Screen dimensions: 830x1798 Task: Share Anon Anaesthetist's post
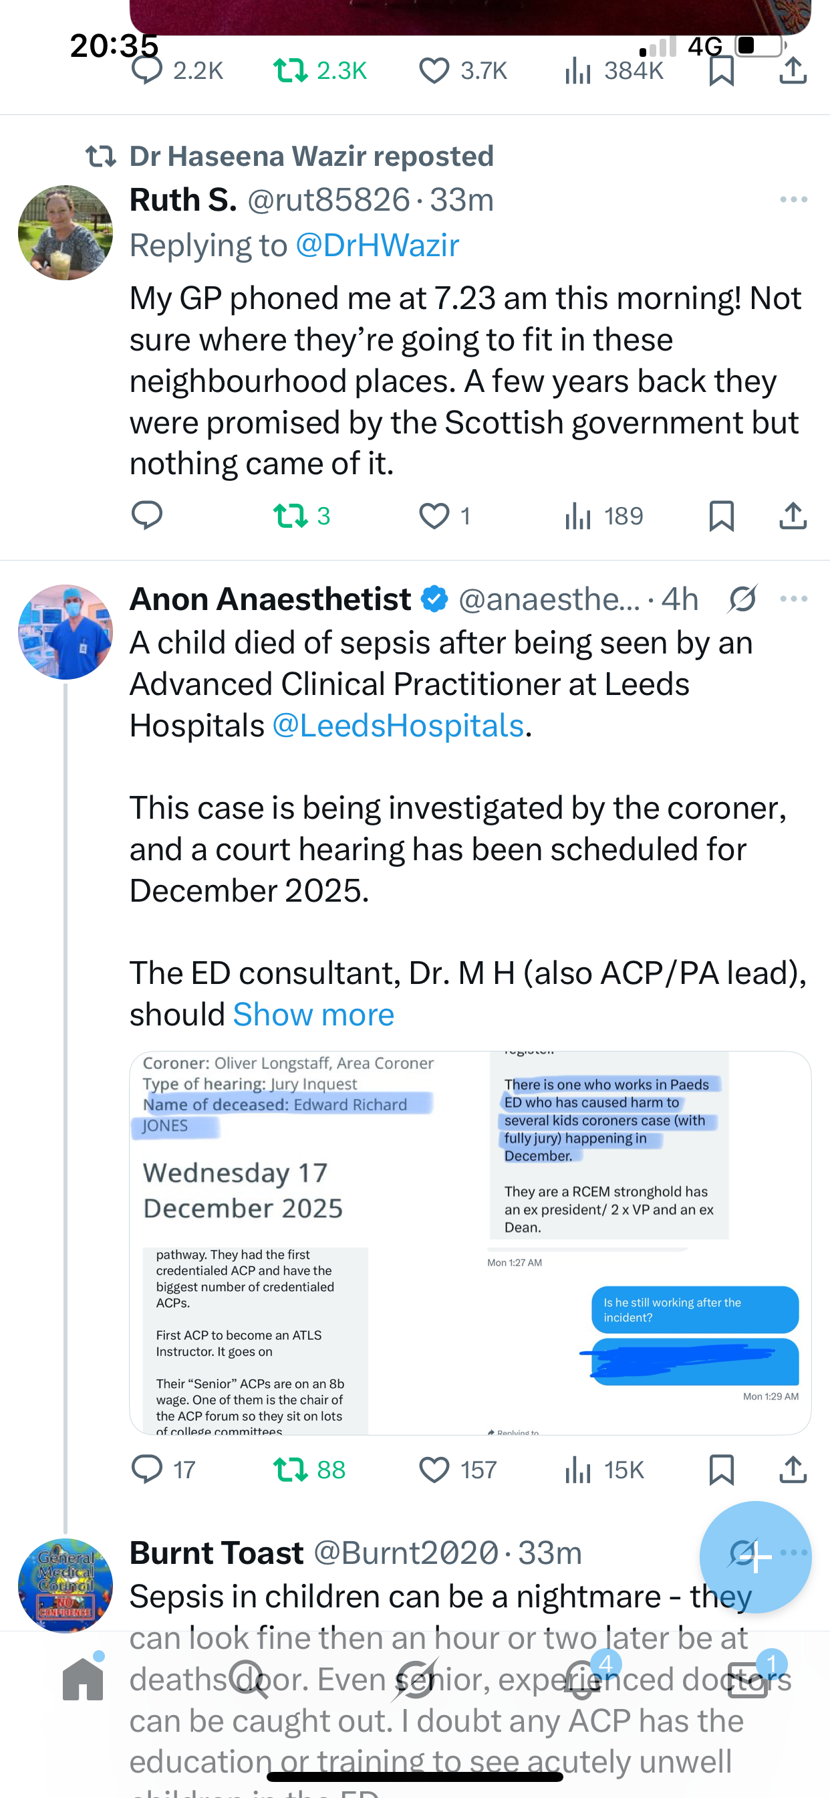click(x=793, y=1470)
